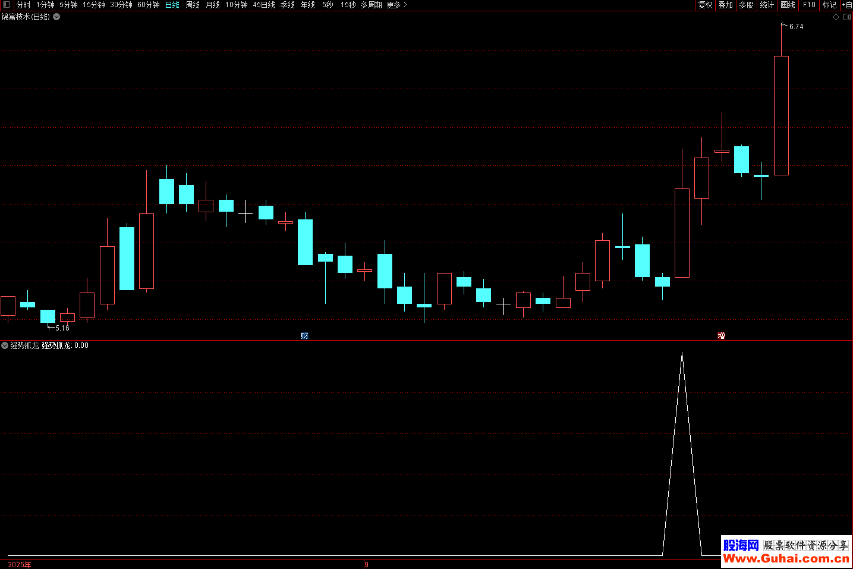Image resolution: width=853 pixels, height=569 pixels.
Task: Switch to the 分时 tab
Action: coord(23,5)
